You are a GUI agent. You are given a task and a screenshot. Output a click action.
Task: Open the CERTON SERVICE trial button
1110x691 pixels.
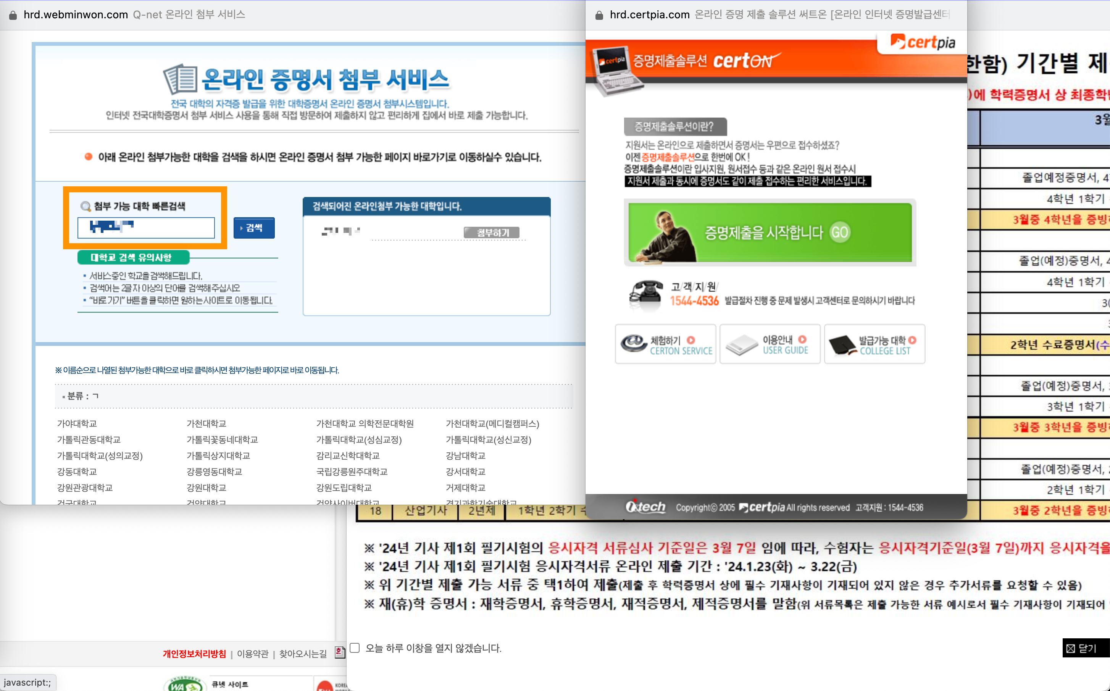666,344
